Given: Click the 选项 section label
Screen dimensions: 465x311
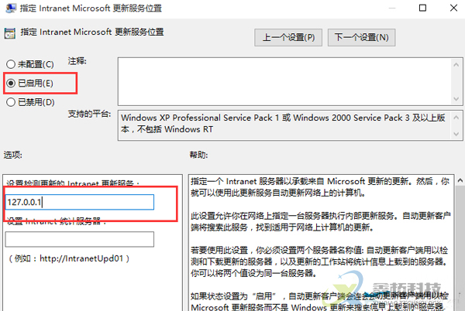Looking at the screenshot, I should (14, 155).
